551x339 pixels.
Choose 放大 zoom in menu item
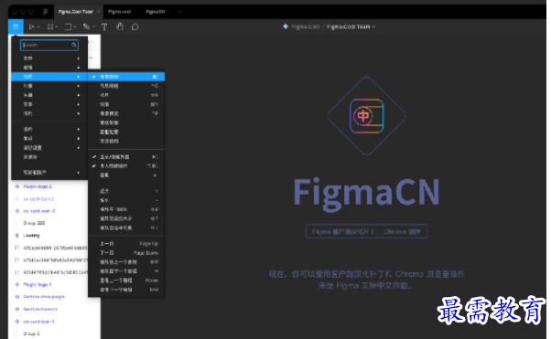pyautogui.click(x=126, y=191)
